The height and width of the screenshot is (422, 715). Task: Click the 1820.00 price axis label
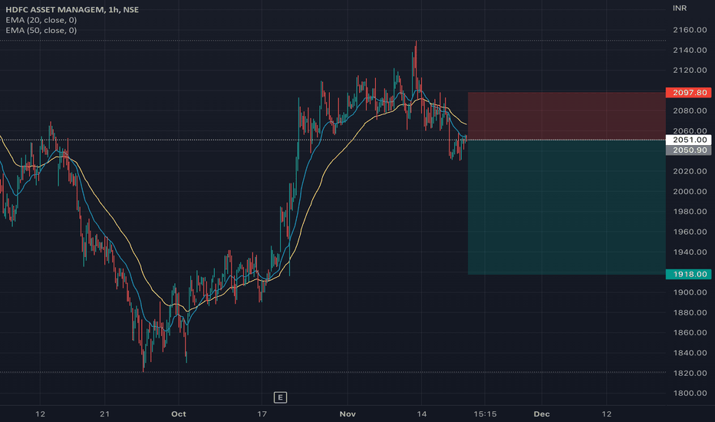[690, 373]
